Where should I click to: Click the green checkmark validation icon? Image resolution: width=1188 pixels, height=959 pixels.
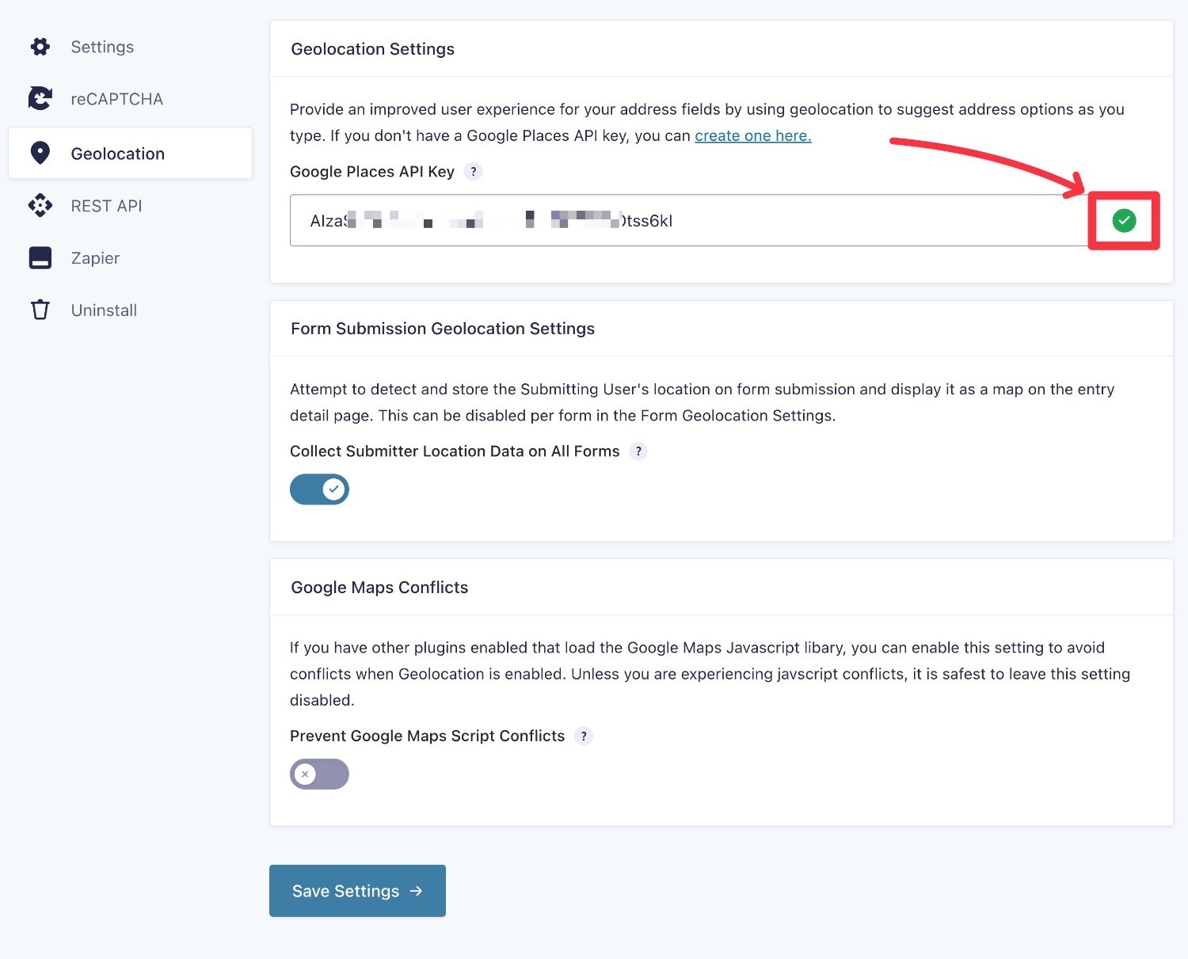[x=1123, y=221]
